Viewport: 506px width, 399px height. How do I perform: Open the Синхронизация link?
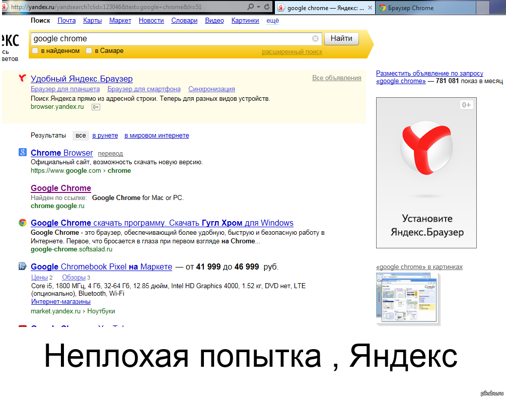(x=211, y=89)
